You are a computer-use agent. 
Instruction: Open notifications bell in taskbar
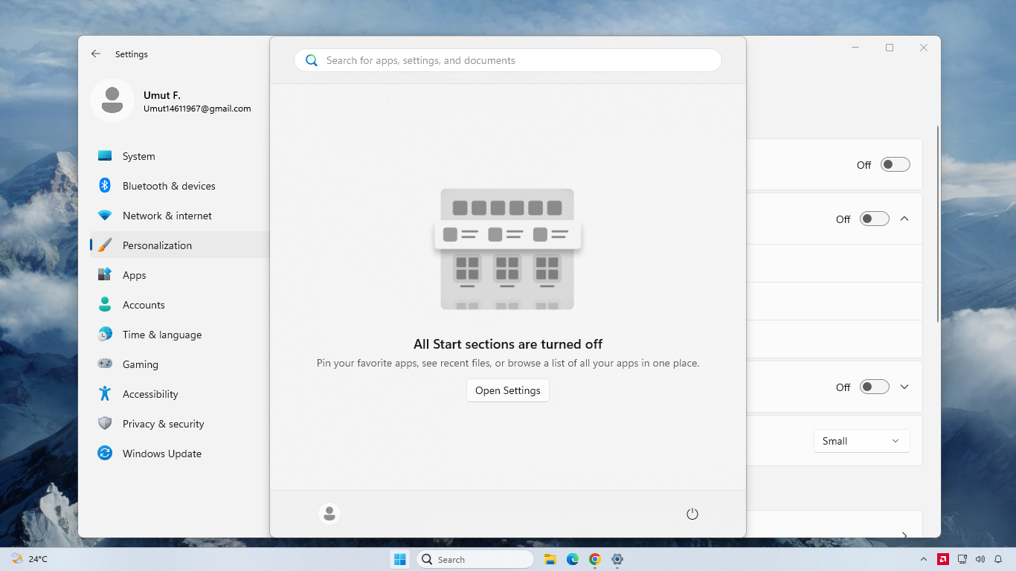(x=998, y=559)
